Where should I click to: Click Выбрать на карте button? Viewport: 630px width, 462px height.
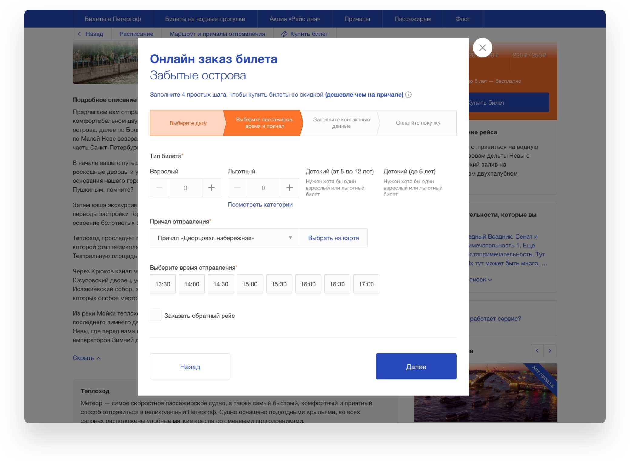click(x=333, y=238)
